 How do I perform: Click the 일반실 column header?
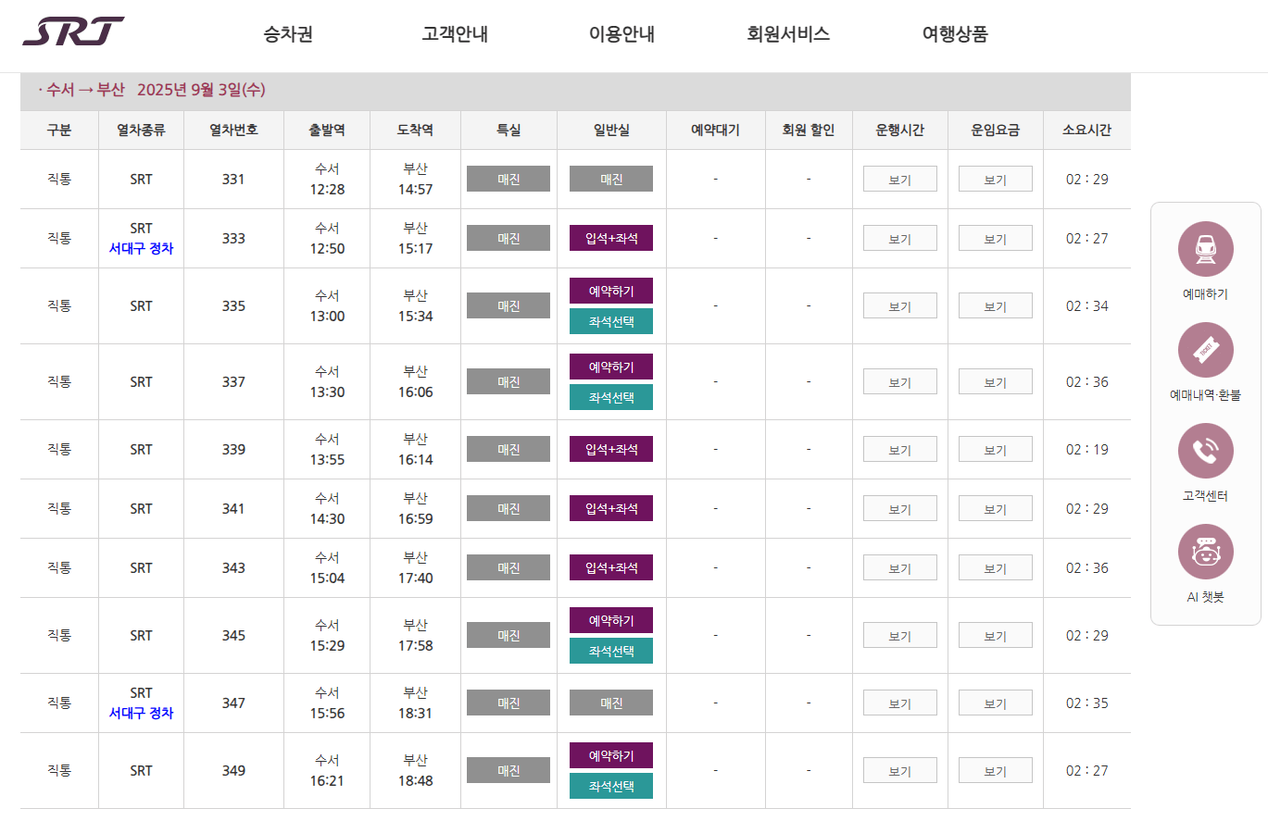611,131
